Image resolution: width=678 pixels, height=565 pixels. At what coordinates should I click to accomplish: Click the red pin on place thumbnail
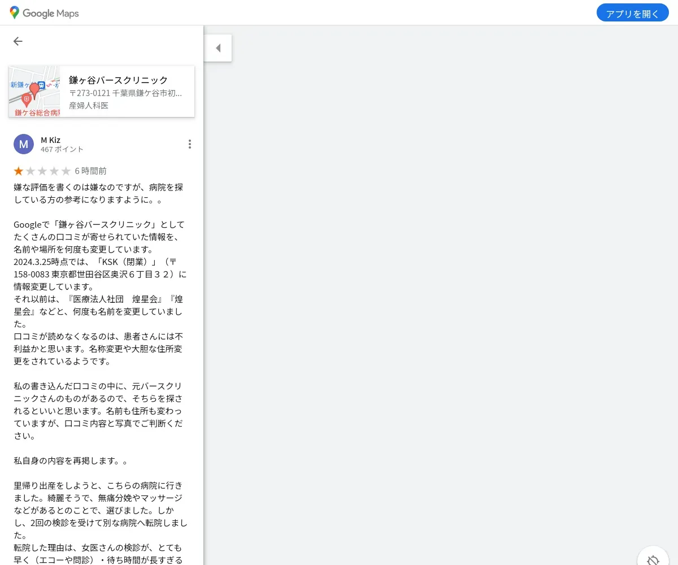click(34, 90)
